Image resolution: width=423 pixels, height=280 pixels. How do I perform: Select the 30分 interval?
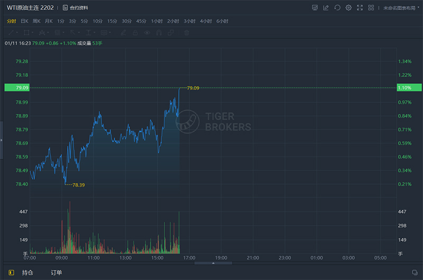(x=127, y=21)
